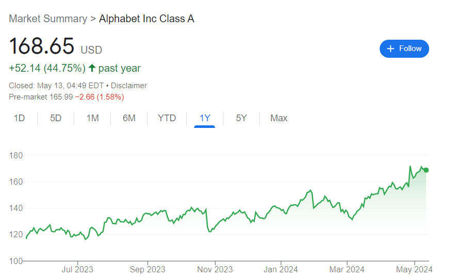Click the green endpoint dot on chart
Screen dimensions: 456x277
coord(426,170)
